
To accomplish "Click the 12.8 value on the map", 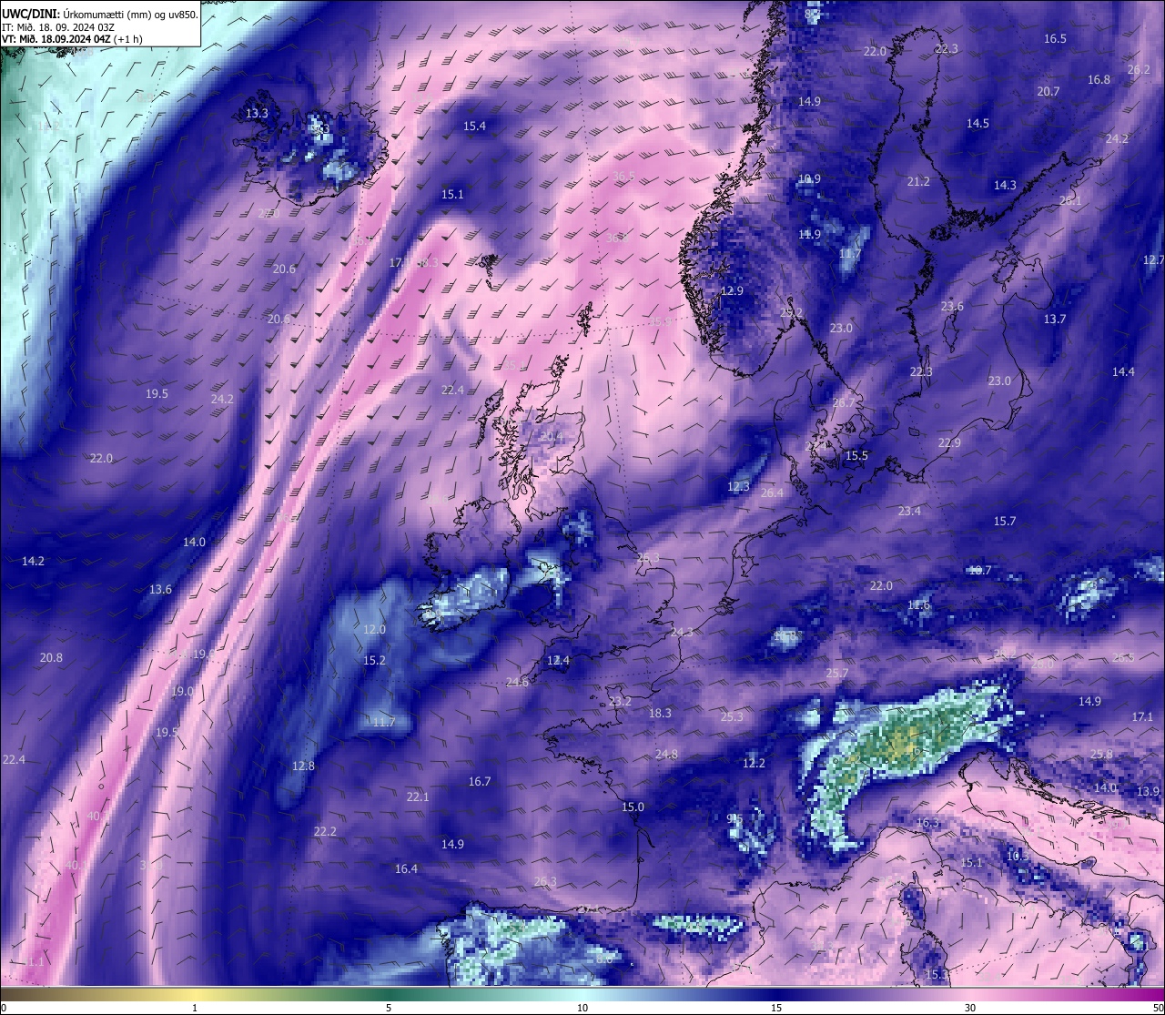I will point(303,766).
